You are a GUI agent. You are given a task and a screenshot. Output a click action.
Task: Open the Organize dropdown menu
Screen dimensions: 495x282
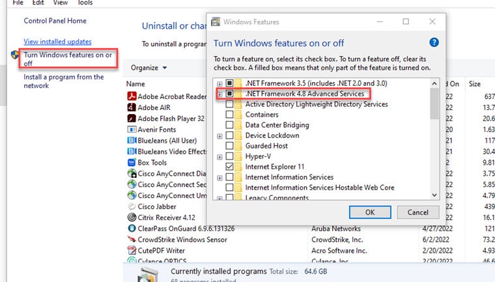148,68
